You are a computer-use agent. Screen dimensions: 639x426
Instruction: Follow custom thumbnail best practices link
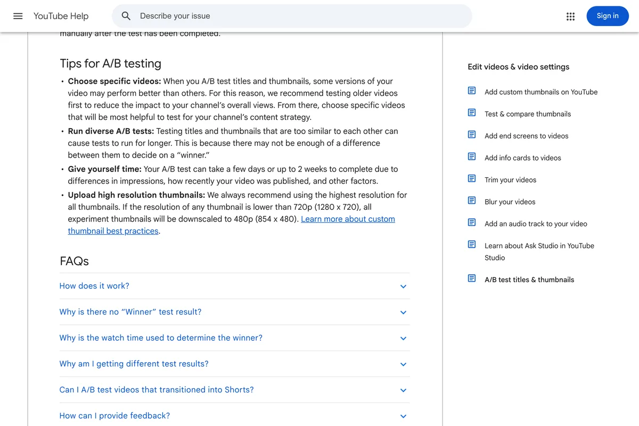point(232,225)
